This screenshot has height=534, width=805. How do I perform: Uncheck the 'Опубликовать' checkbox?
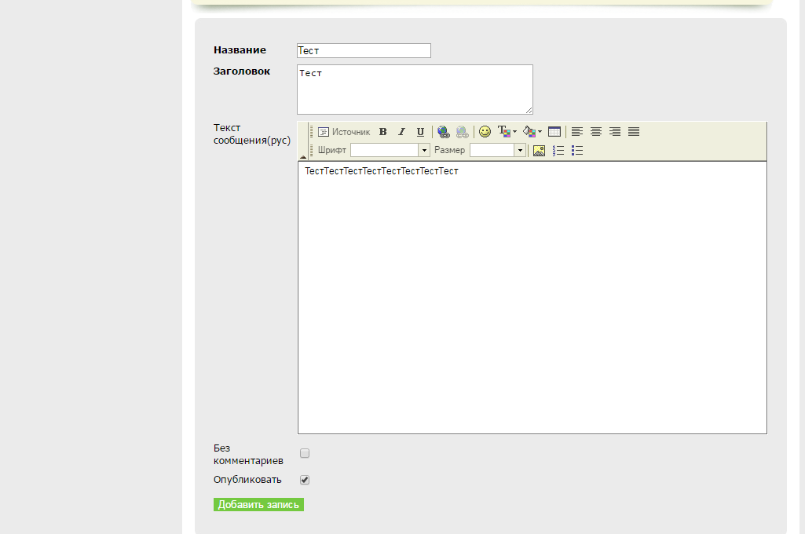click(305, 480)
